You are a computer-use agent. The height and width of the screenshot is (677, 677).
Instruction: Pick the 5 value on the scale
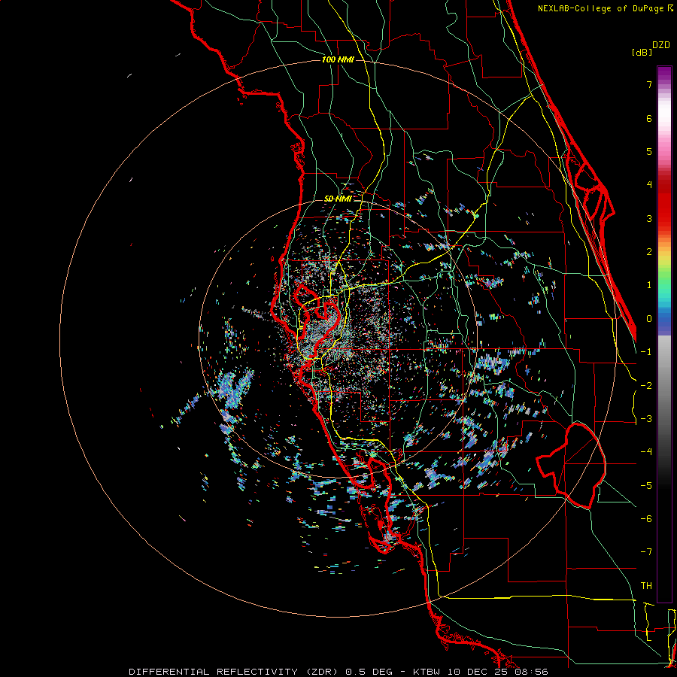tap(649, 151)
